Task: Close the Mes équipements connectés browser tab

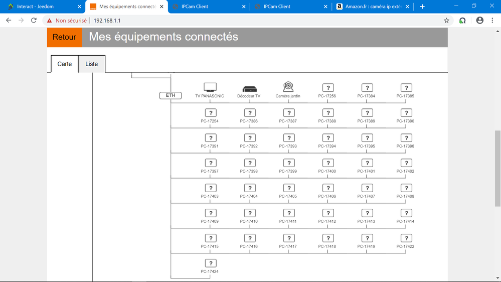Action: pyautogui.click(x=161, y=7)
